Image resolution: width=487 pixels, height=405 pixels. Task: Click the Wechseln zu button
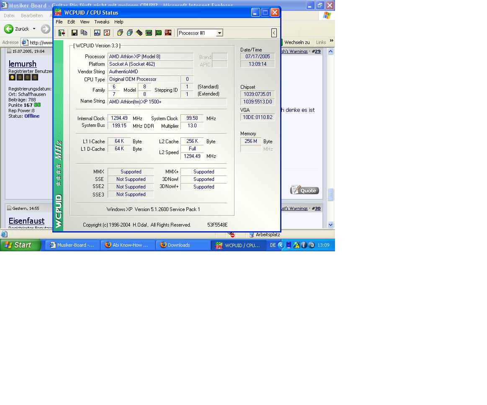[296, 42]
